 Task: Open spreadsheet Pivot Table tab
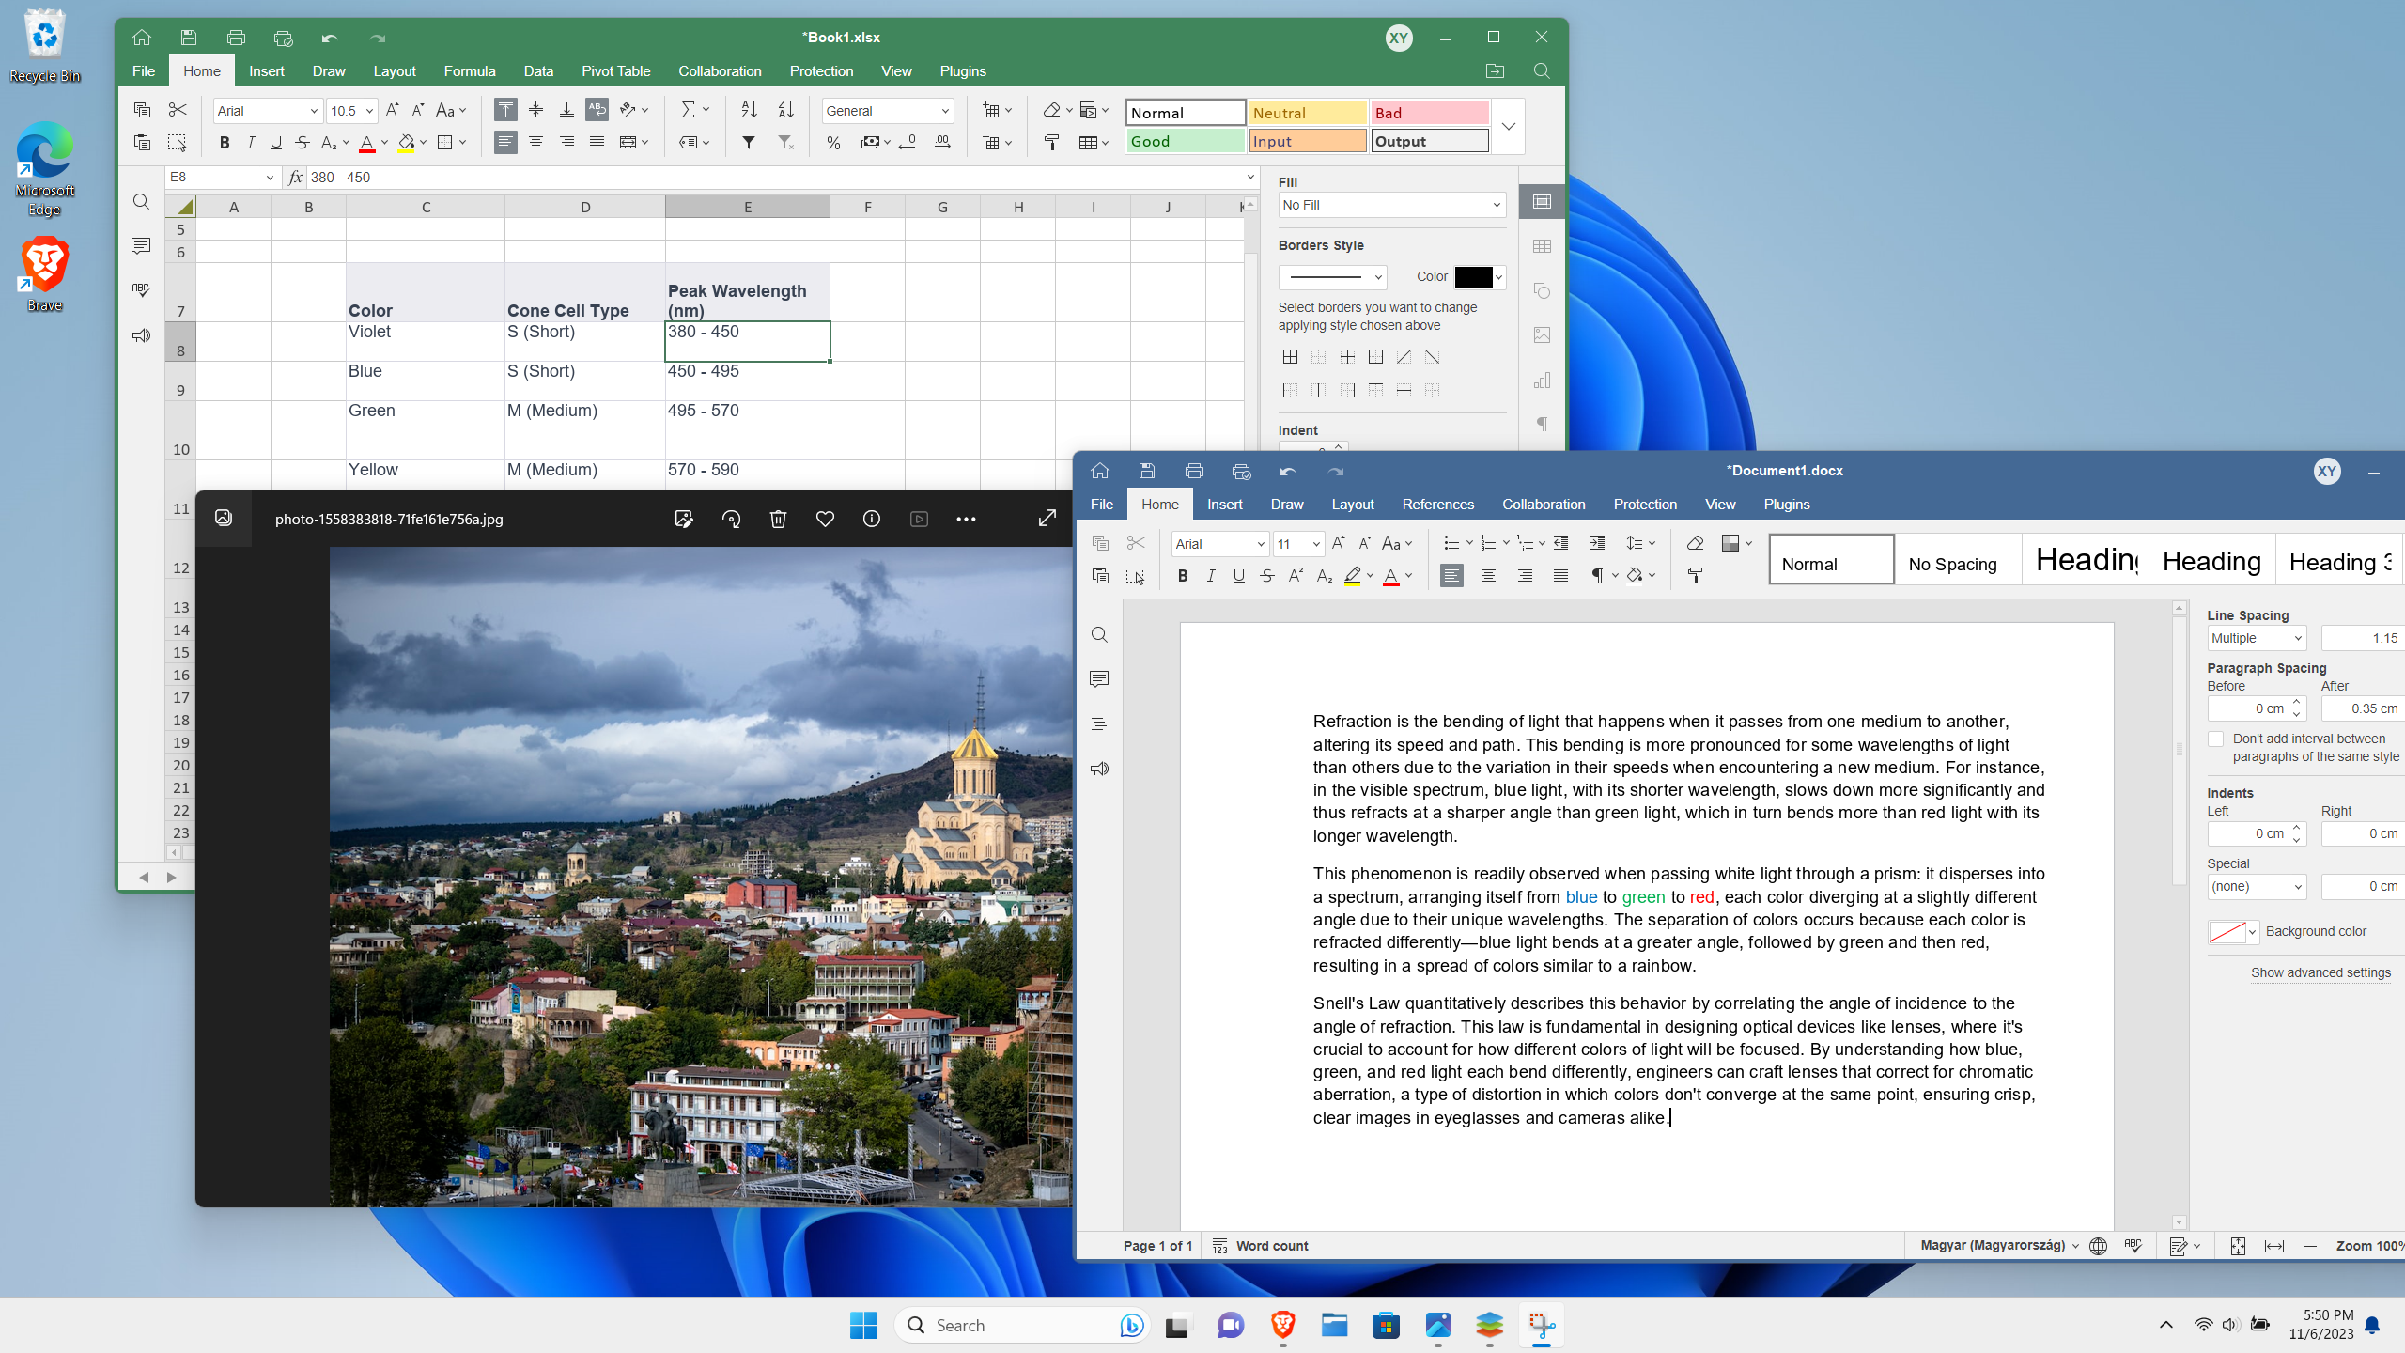tap(615, 71)
